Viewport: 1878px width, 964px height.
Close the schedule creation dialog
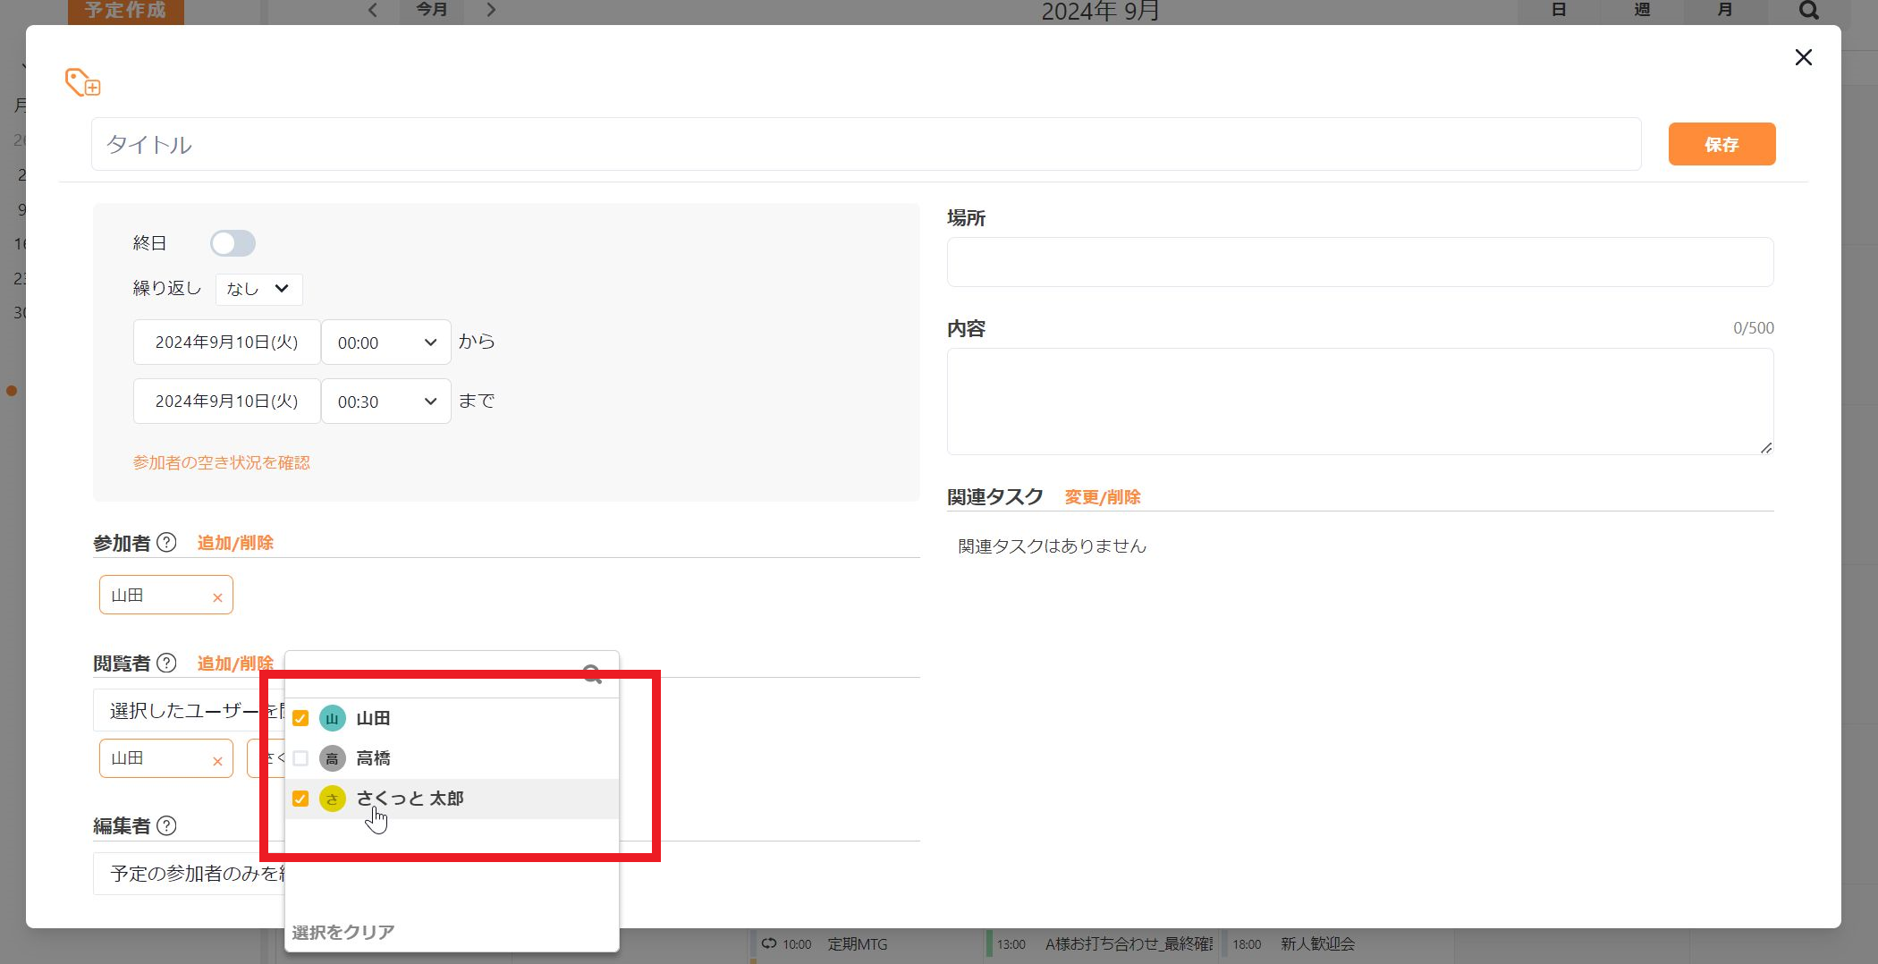1803,58
